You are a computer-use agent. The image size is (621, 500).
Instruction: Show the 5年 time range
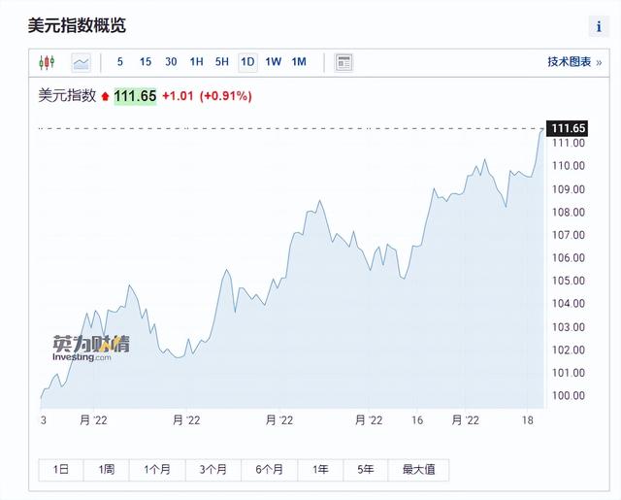(x=366, y=470)
